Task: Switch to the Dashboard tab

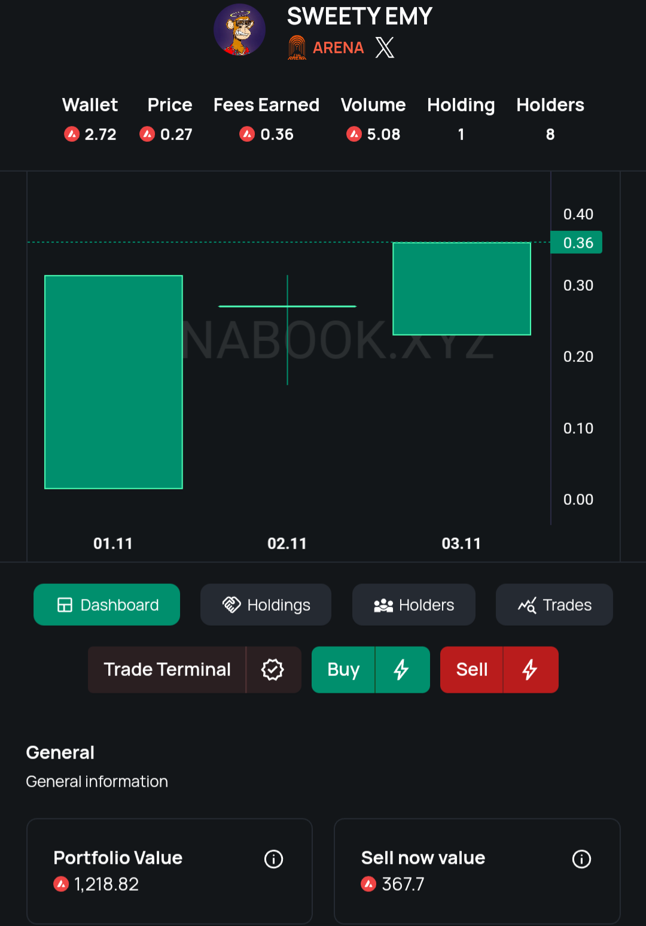Action: coord(107,605)
